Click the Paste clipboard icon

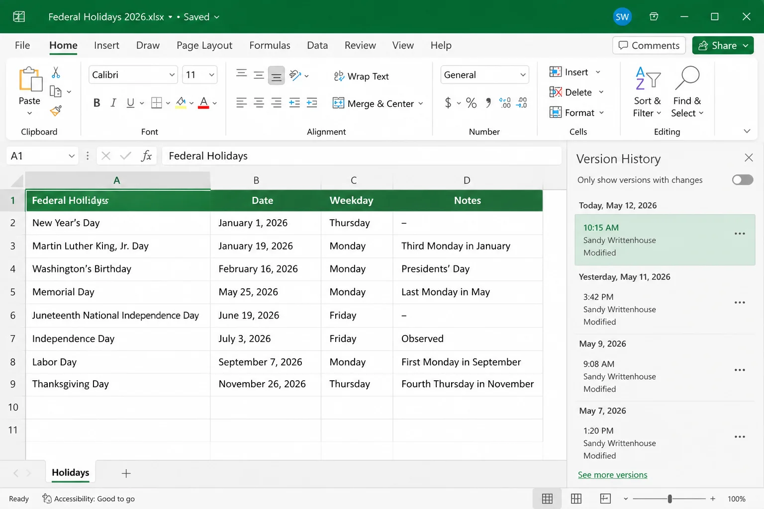coord(30,80)
